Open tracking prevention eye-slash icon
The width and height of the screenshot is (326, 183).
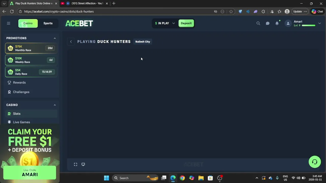(x=215, y=11)
